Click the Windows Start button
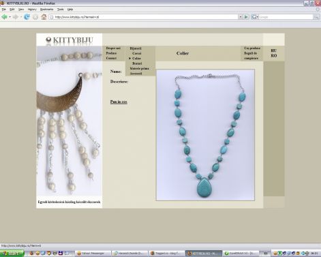The height and width of the screenshot is (257, 321). pyautogui.click(x=12, y=253)
